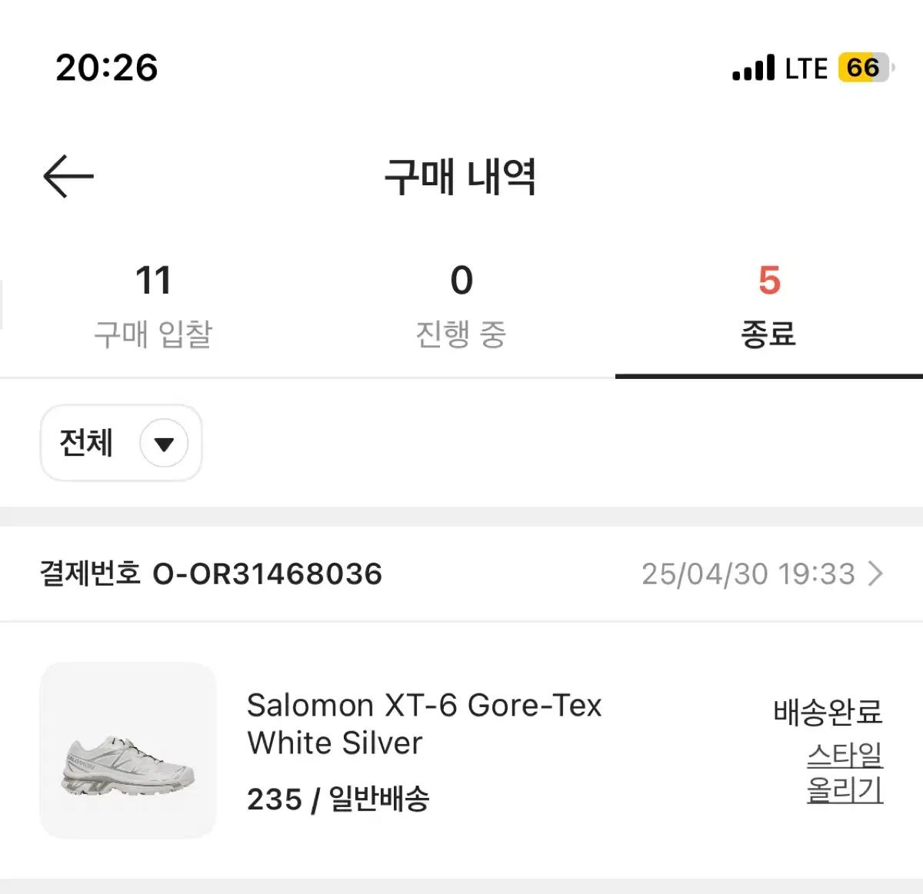Image resolution: width=923 pixels, height=894 pixels.
Task: Tap the 배송완료 delivery status
Action: pyautogui.click(x=828, y=712)
